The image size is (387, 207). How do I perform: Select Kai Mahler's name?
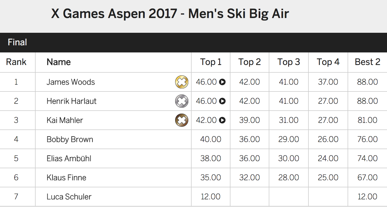[x=65, y=120]
